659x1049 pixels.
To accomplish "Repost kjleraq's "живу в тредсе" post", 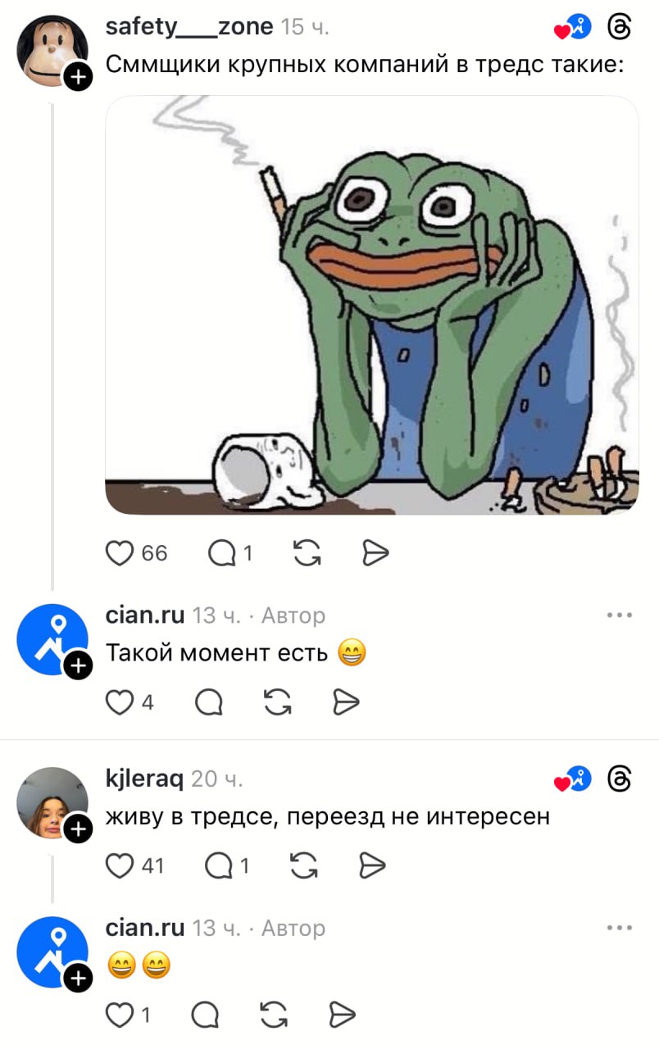I will [x=304, y=865].
